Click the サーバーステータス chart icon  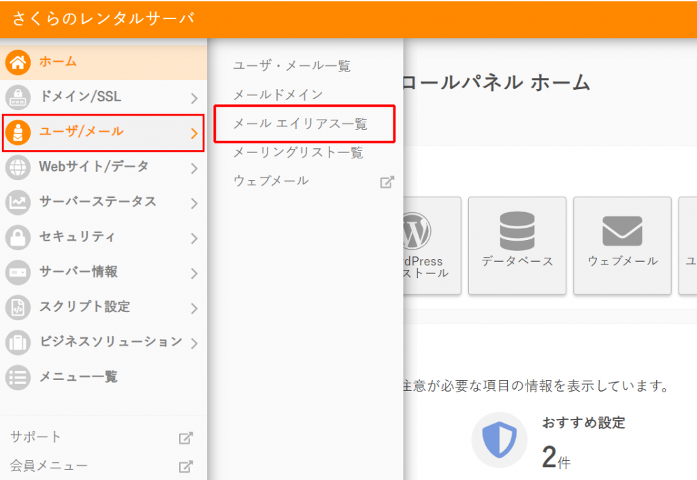[18, 202]
